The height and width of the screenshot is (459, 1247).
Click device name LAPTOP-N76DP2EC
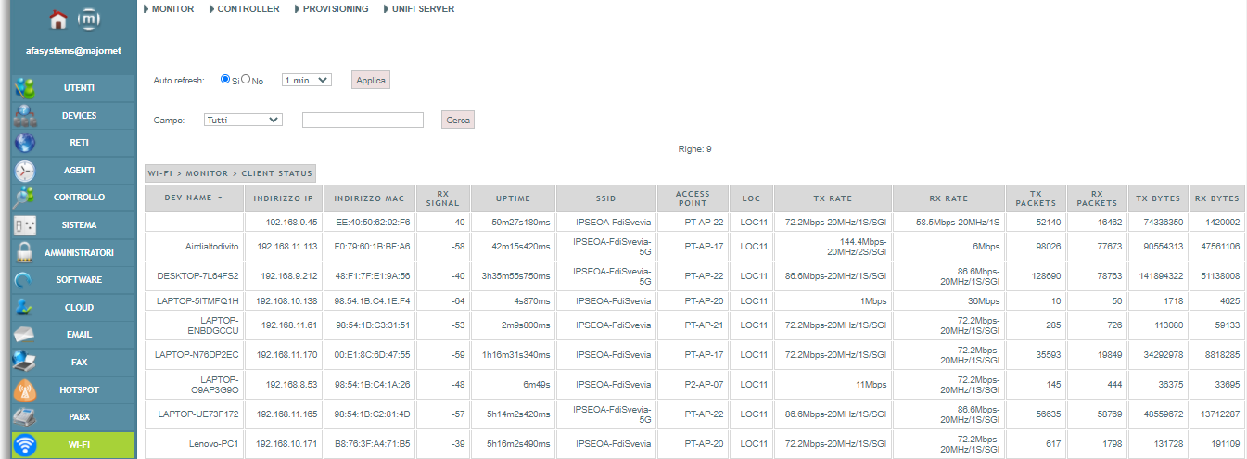(197, 355)
